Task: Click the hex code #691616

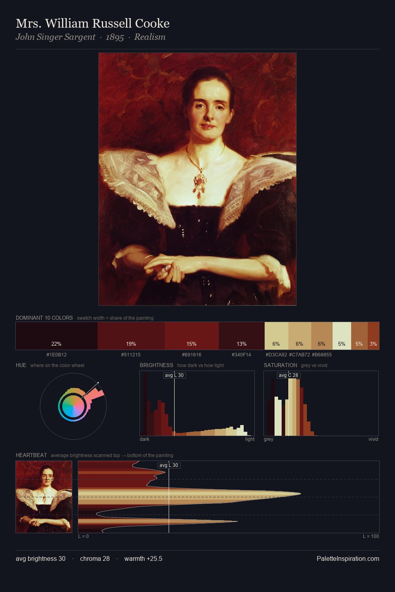Action: [x=192, y=355]
